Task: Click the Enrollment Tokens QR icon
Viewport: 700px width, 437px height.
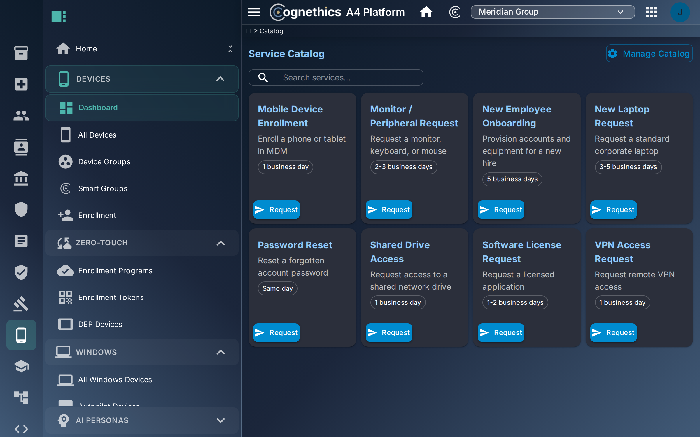Action: (65, 297)
